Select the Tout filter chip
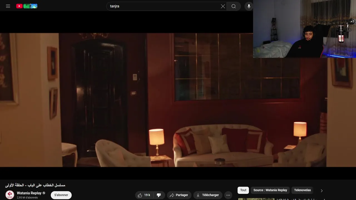This screenshot has width=356, height=200. click(x=243, y=190)
